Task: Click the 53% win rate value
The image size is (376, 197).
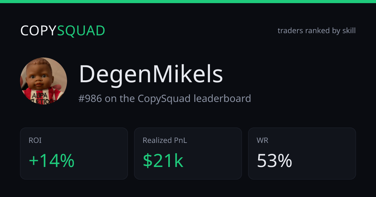Action: (x=274, y=161)
